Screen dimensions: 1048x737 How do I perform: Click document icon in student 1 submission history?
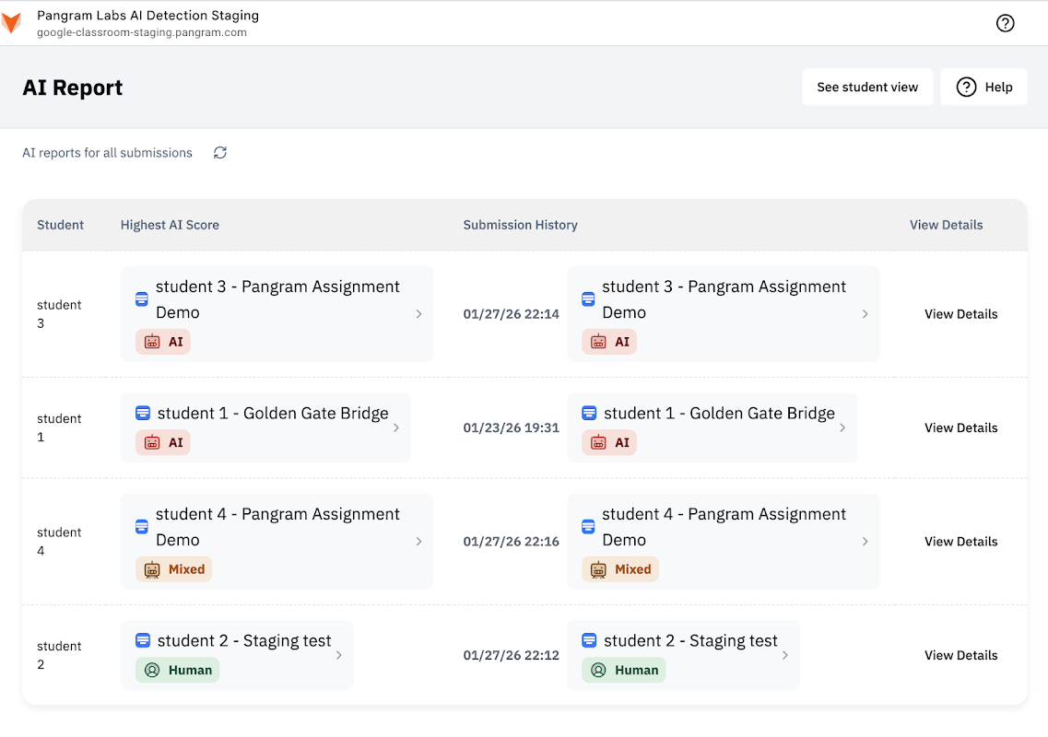tap(589, 414)
